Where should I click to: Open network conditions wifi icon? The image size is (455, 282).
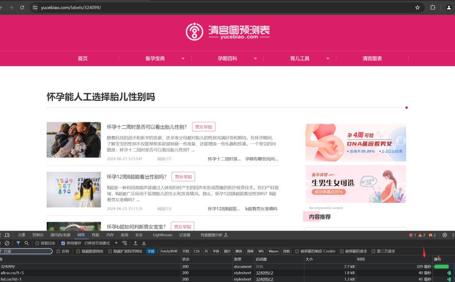coord(124,243)
